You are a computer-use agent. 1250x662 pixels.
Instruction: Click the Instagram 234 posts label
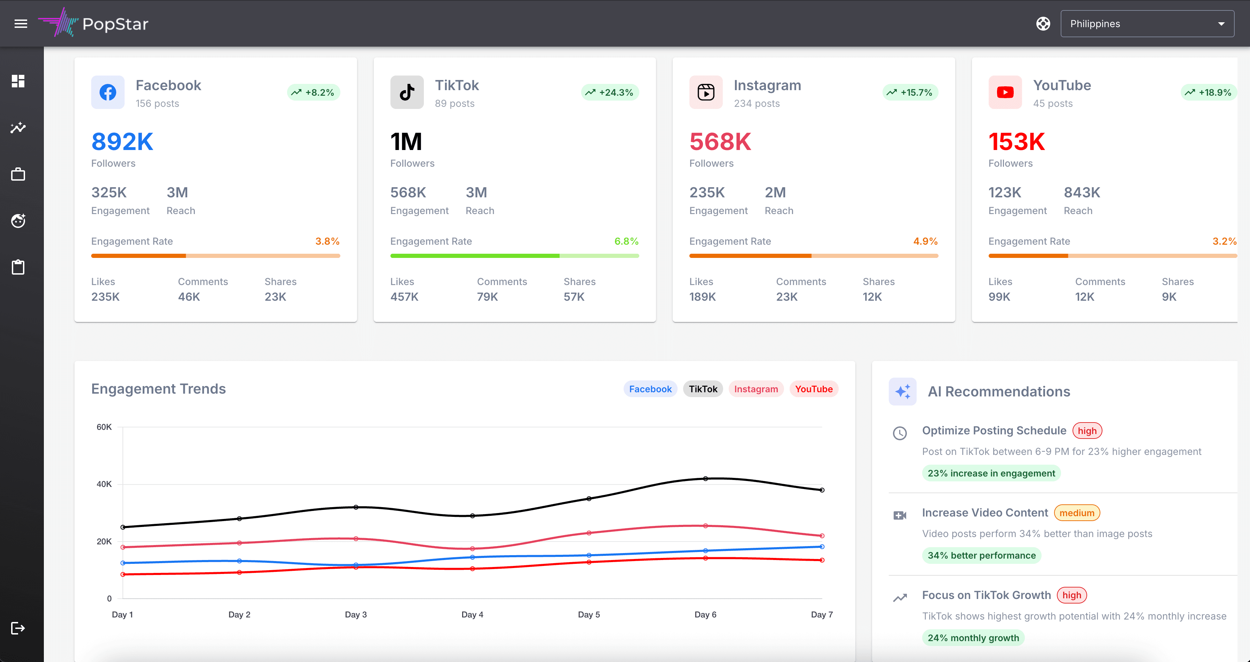coord(757,103)
